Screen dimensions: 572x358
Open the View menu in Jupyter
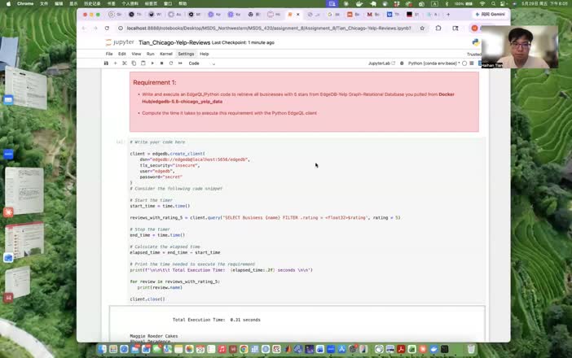tap(136, 54)
